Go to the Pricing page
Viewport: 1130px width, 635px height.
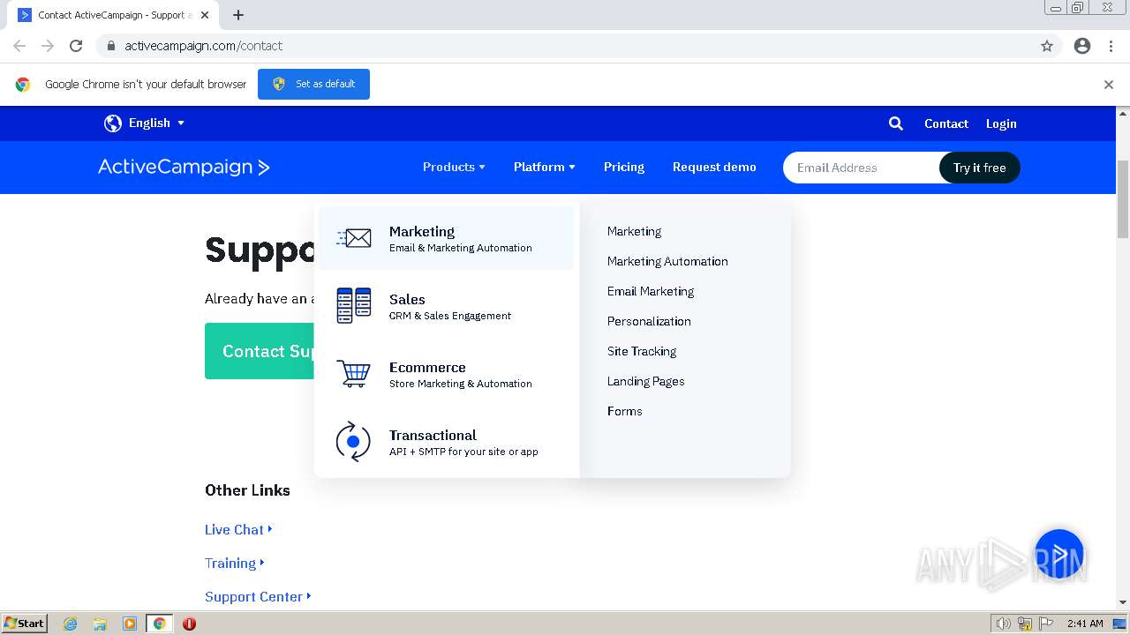(x=624, y=167)
